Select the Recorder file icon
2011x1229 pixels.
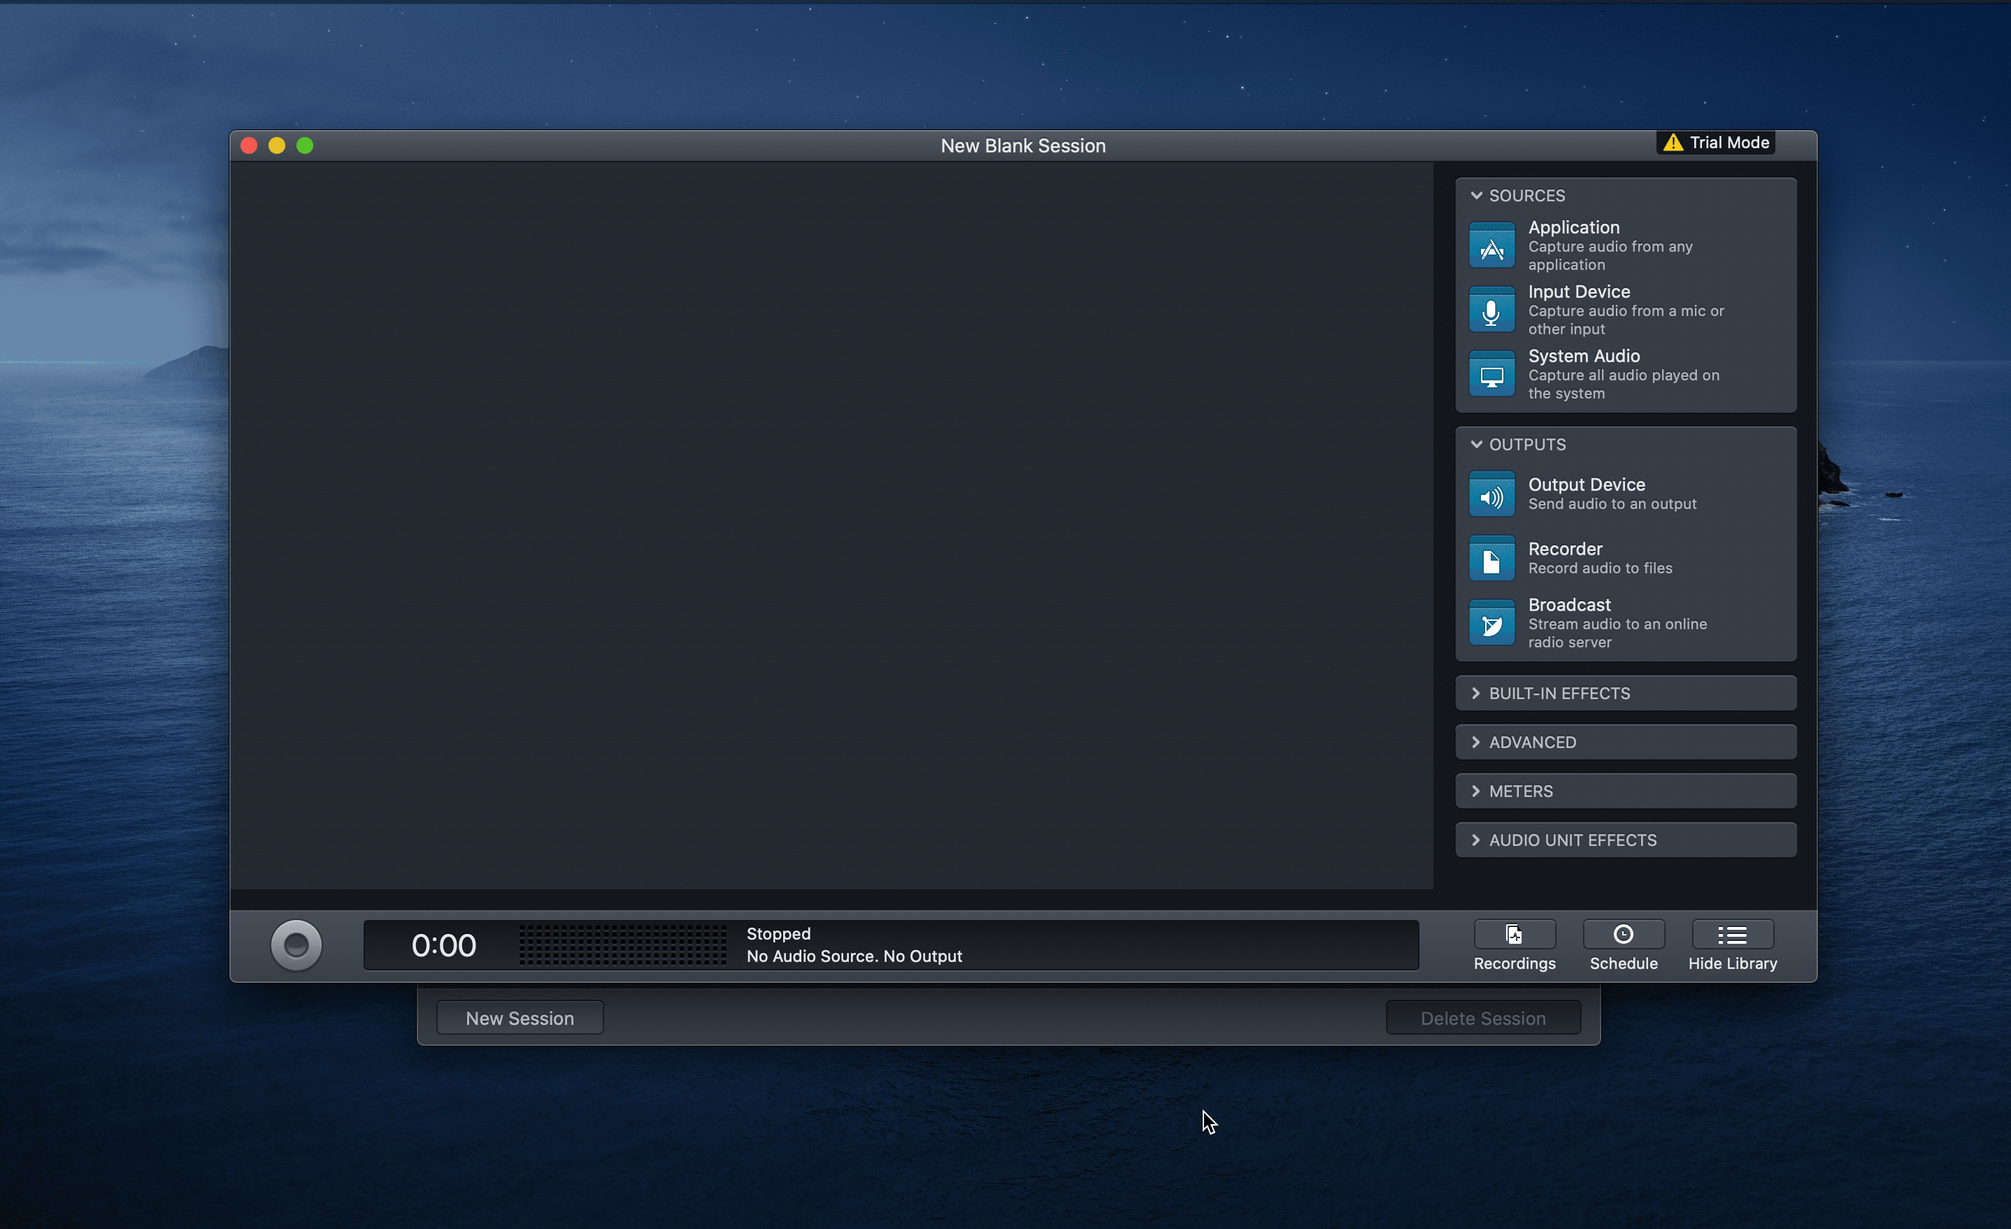[1491, 559]
